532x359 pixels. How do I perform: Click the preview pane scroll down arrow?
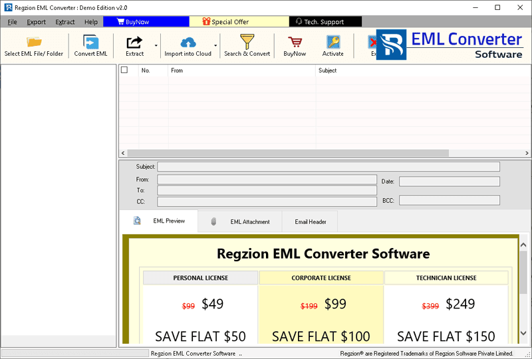(x=523, y=333)
